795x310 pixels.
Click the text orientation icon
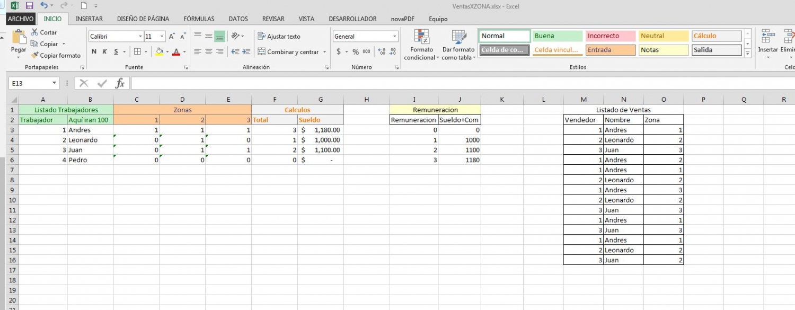tap(235, 36)
